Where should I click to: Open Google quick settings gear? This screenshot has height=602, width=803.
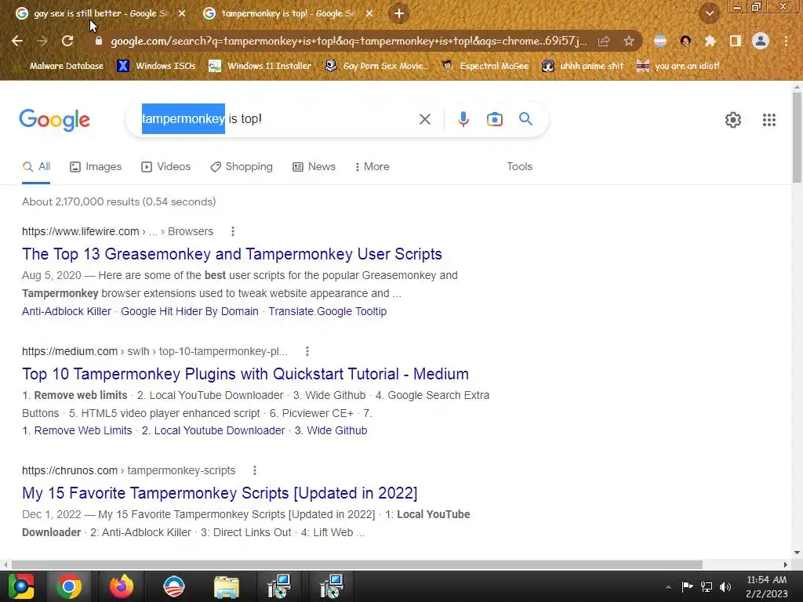[733, 120]
